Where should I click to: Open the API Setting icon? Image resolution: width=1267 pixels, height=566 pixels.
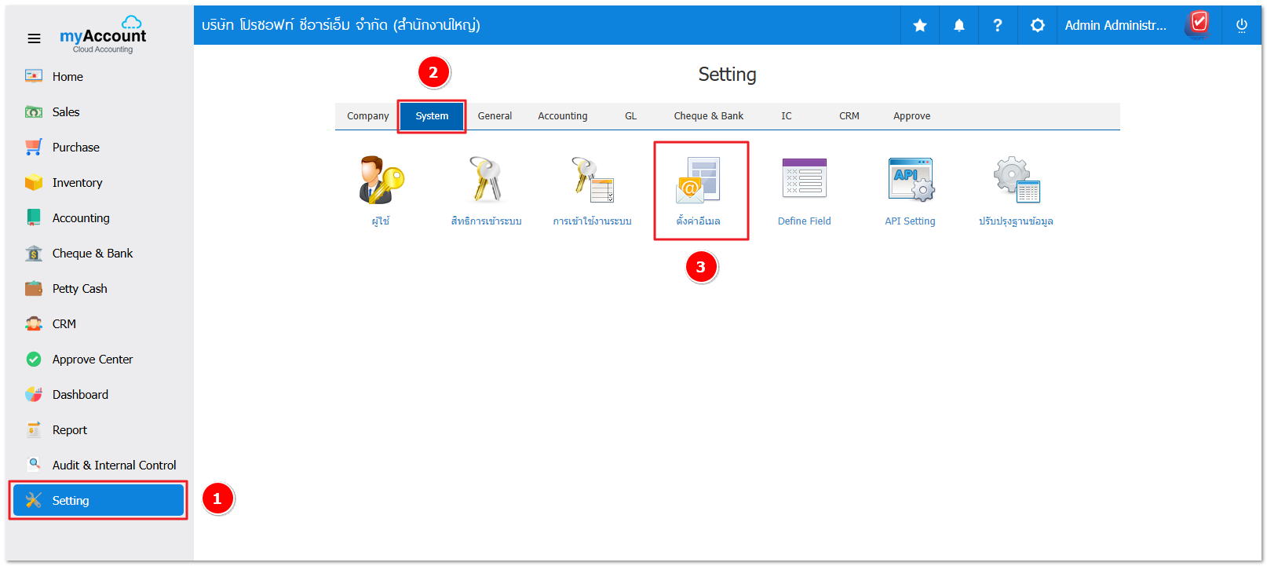pos(910,181)
